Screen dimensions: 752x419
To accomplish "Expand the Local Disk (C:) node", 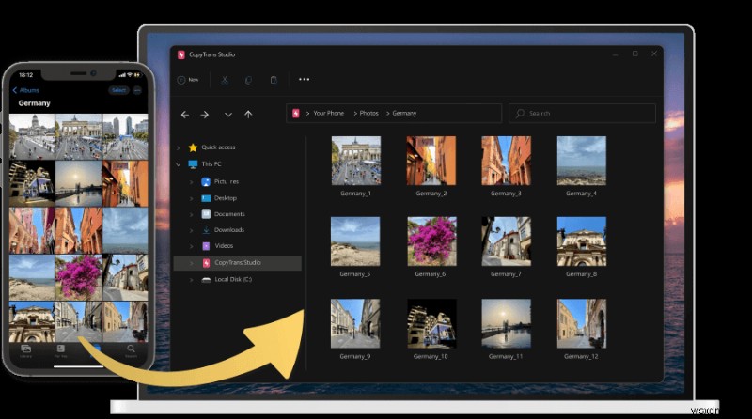I will 191,280.
